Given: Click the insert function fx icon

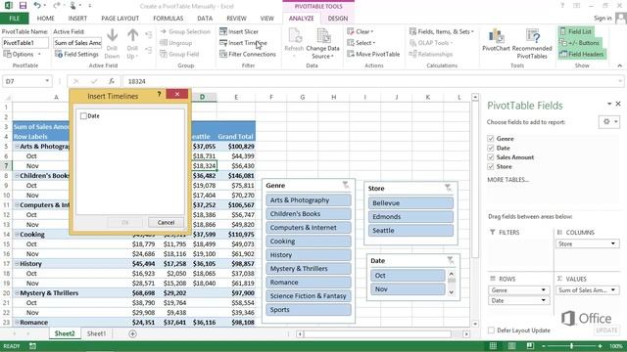Looking at the screenshot, I should coord(112,81).
